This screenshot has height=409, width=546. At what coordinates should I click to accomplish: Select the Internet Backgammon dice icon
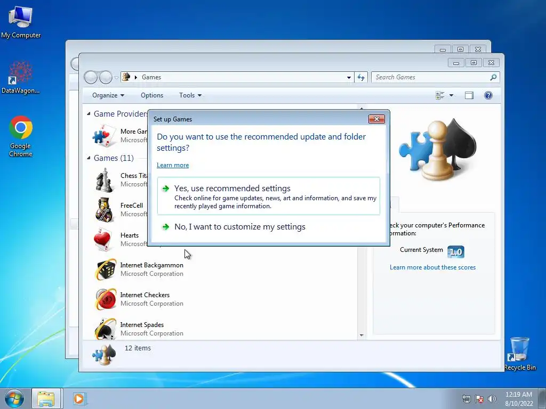click(105, 269)
